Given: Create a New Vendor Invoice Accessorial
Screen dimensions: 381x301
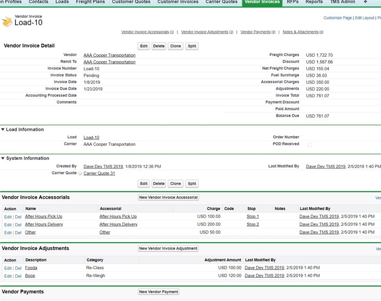Looking at the screenshot, I should [168, 197].
